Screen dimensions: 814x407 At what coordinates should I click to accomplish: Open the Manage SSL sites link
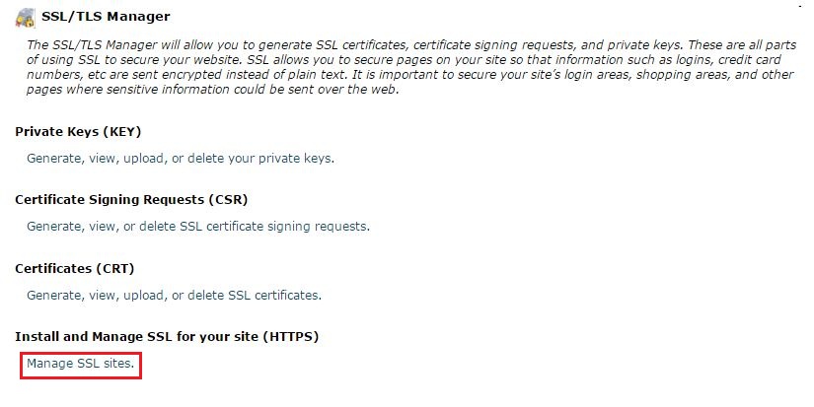[x=80, y=364]
